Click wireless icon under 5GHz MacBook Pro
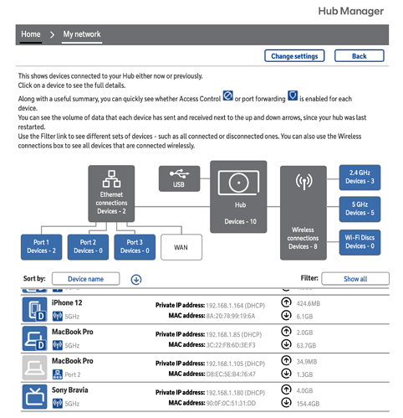The height and width of the screenshot is (418, 403). tap(58, 345)
